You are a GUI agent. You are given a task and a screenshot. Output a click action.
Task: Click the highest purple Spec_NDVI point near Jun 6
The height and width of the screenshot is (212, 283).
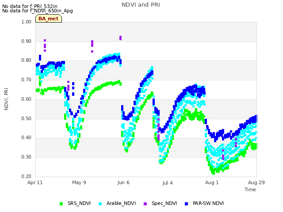[x=121, y=38]
